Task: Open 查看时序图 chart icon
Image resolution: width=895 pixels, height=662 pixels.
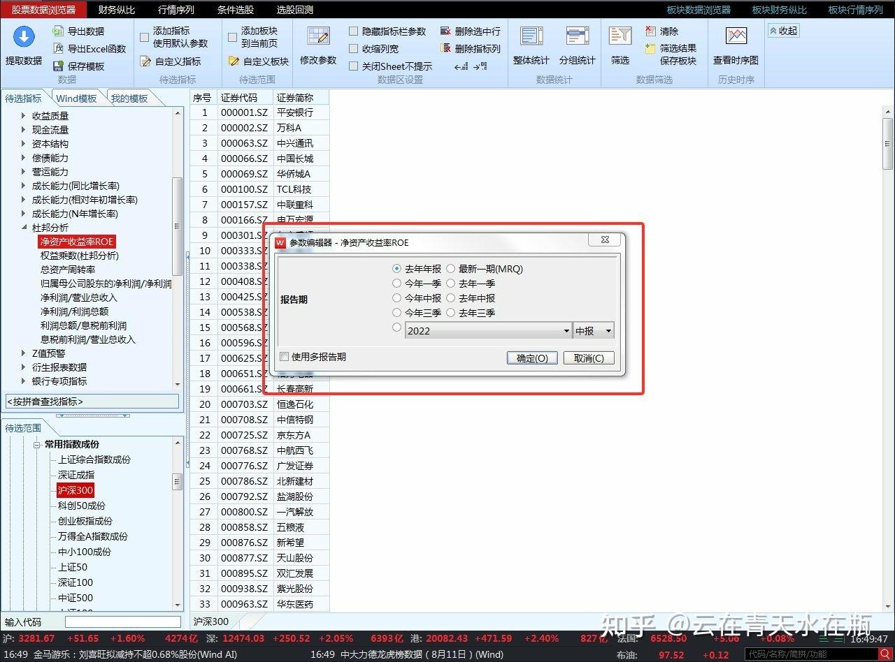Action: coord(736,37)
